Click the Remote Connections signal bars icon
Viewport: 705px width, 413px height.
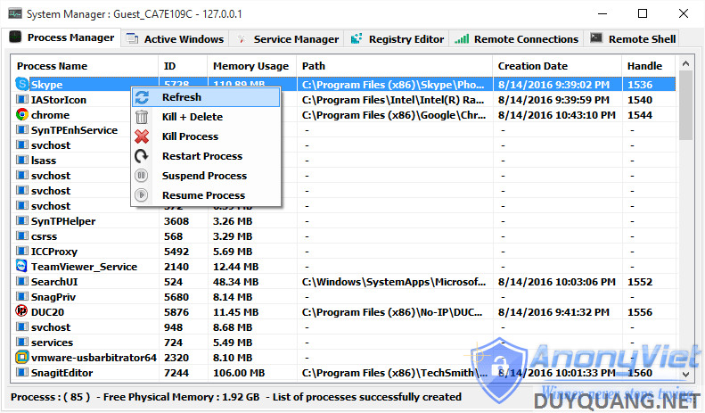click(462, 39)
